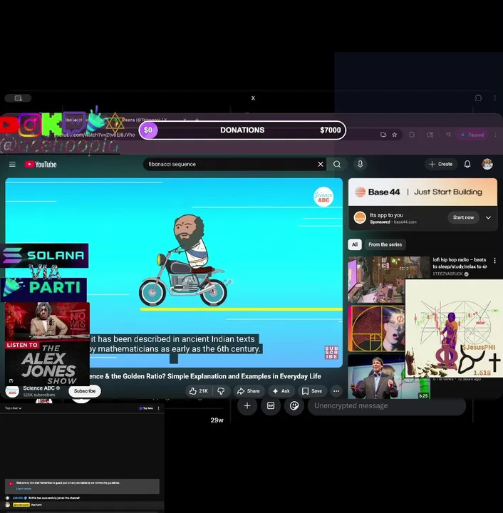Subscribe to Science ABC channel
This screenshot has height=513, width=503.
tap(85, 391)
